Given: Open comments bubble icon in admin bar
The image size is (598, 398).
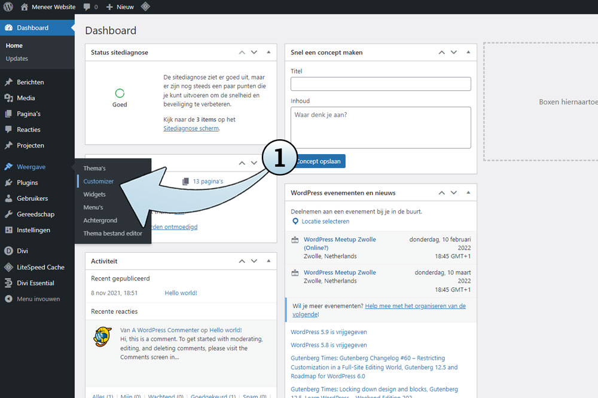Looking at the screenshot, I should point(87,7).
